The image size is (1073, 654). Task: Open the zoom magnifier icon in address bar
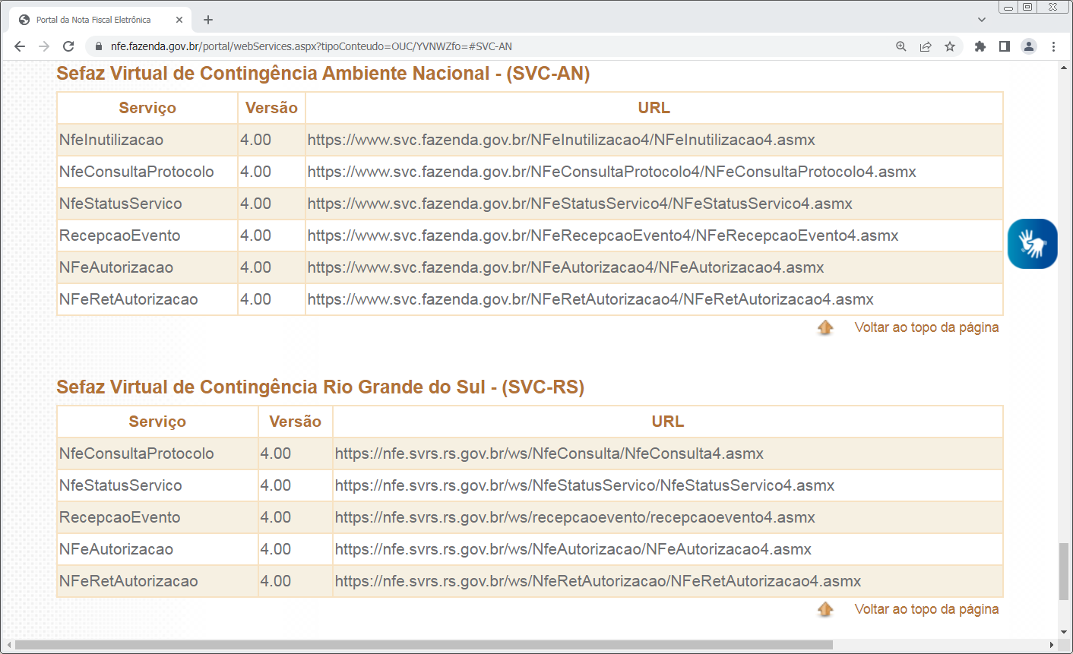[901, 46]
